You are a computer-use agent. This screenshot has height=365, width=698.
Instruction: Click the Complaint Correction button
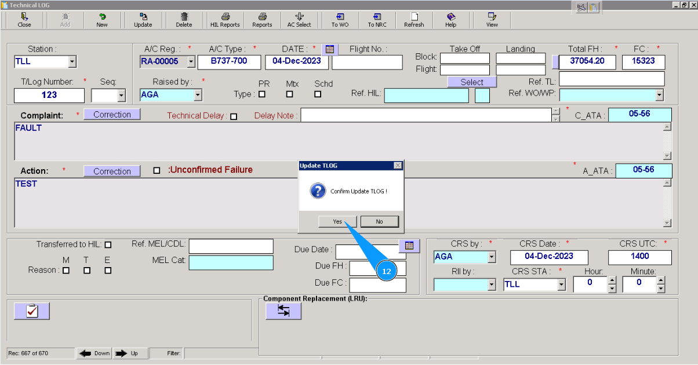point(112,115)
